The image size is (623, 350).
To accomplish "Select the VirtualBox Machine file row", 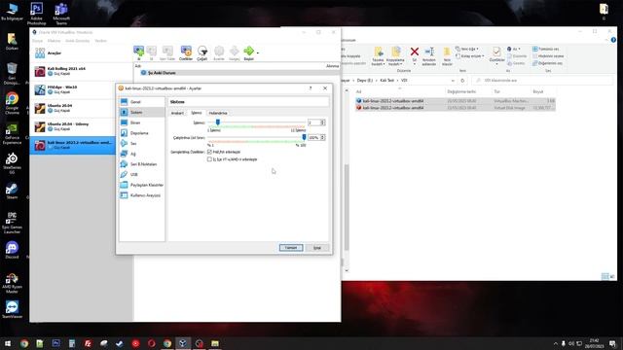I will point(456,101).
